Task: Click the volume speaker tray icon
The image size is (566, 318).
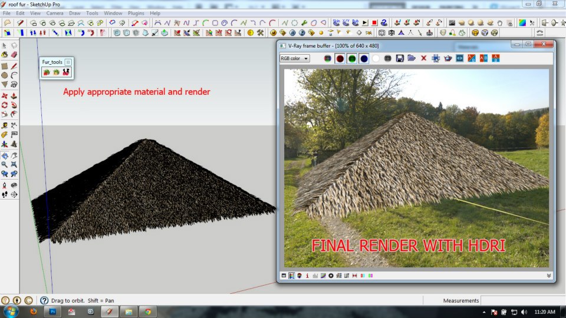Action: [x=524, y=312]
